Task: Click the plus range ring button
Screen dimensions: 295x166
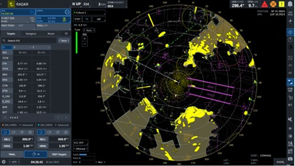Action: 85,39
